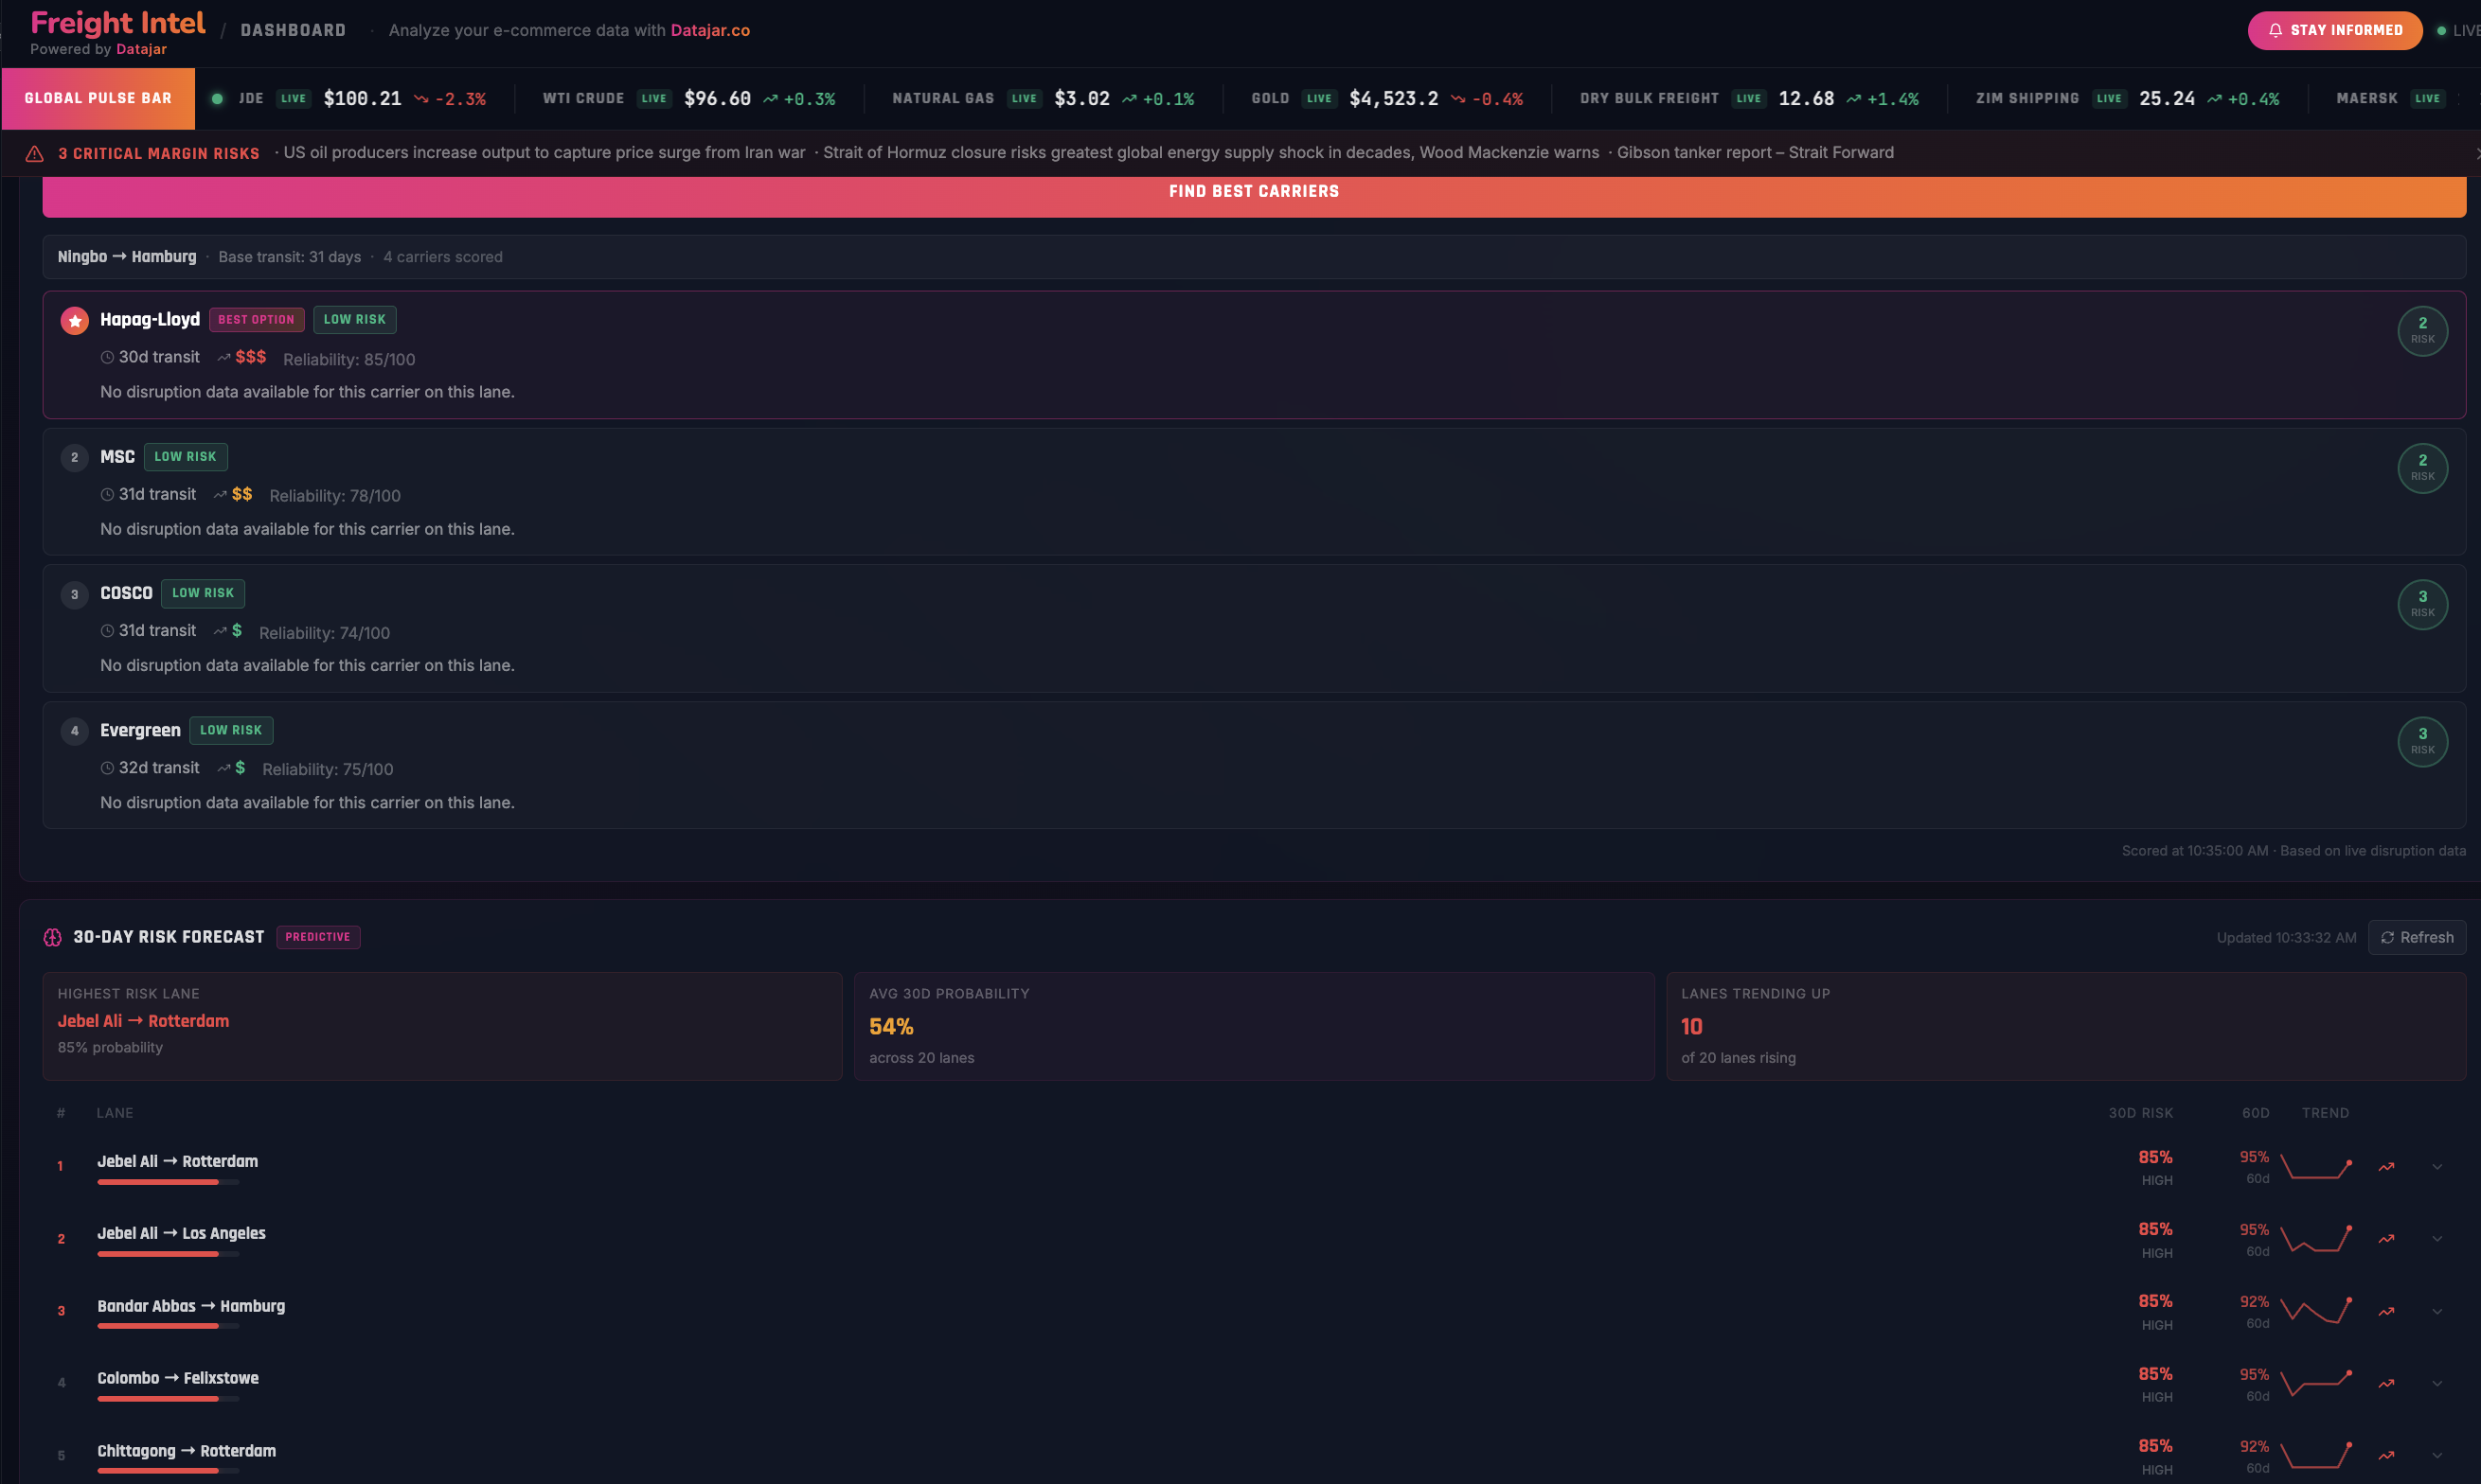Open the Datajar.co link
Image resolution: width=2481 pixels, height=1484 pixels.
point(709,30)
